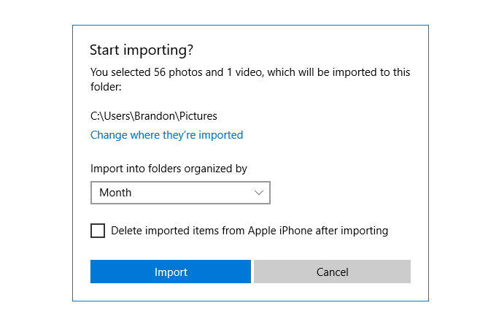Image resolution: width=499 pixels, height=319 pixels.
Task: Start importing photos to the Pictures folder
Action: click(x=170, y=272)
